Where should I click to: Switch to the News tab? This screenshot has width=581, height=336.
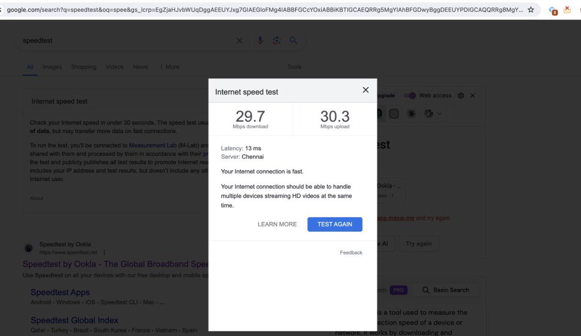[x=140, y=67]
